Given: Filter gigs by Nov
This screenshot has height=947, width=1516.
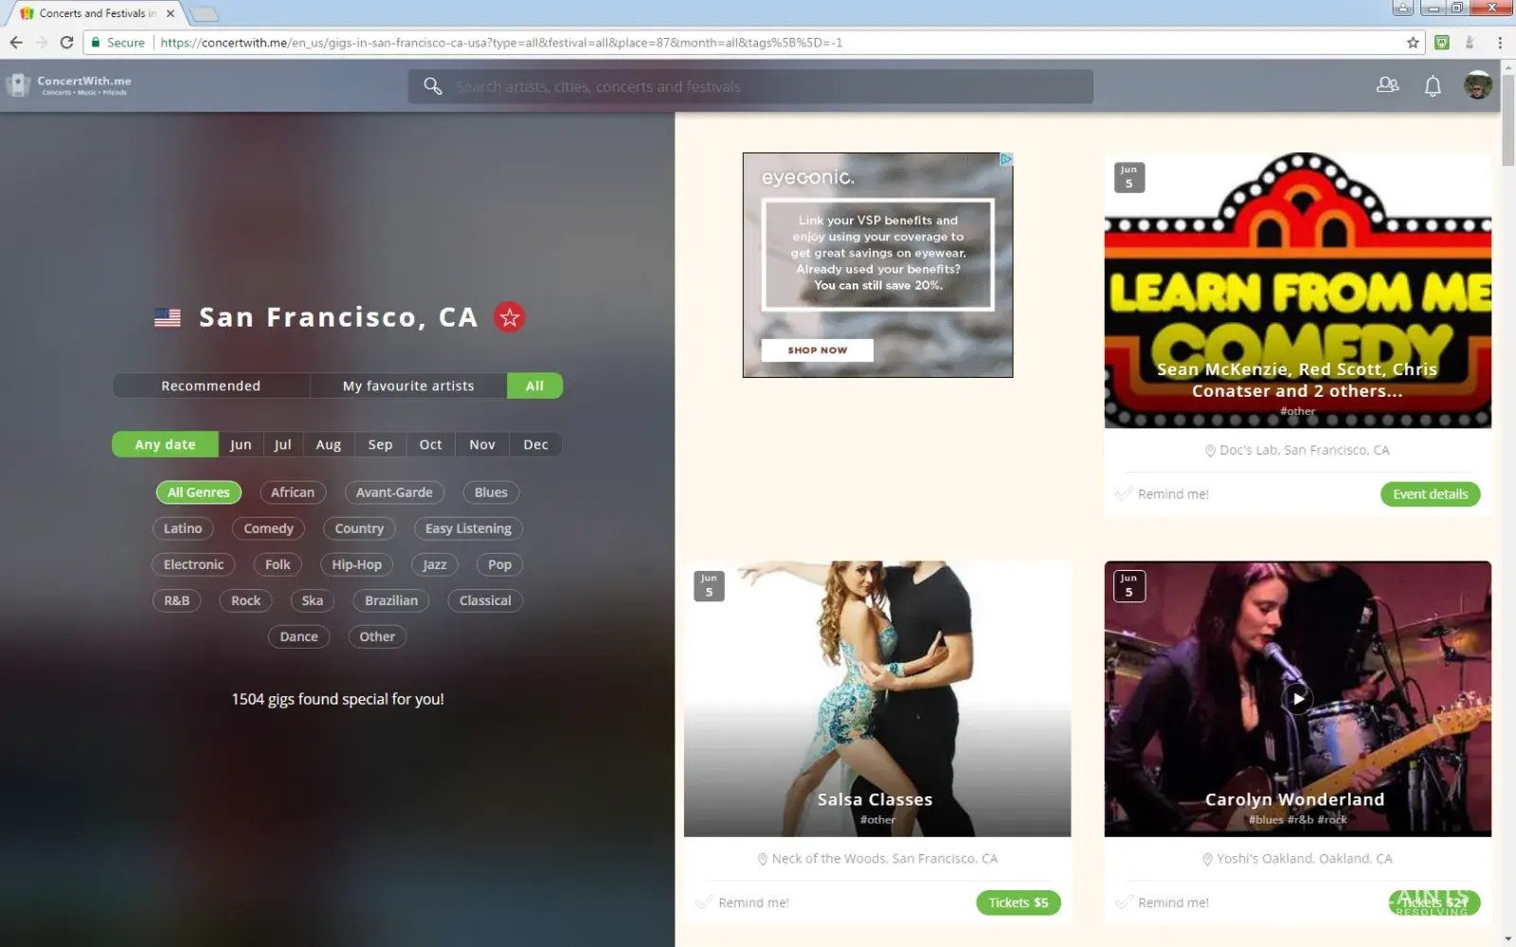Looking at the screenshot, I should pos(482,444).
